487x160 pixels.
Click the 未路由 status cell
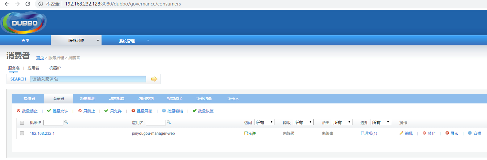tap(328, 133)
